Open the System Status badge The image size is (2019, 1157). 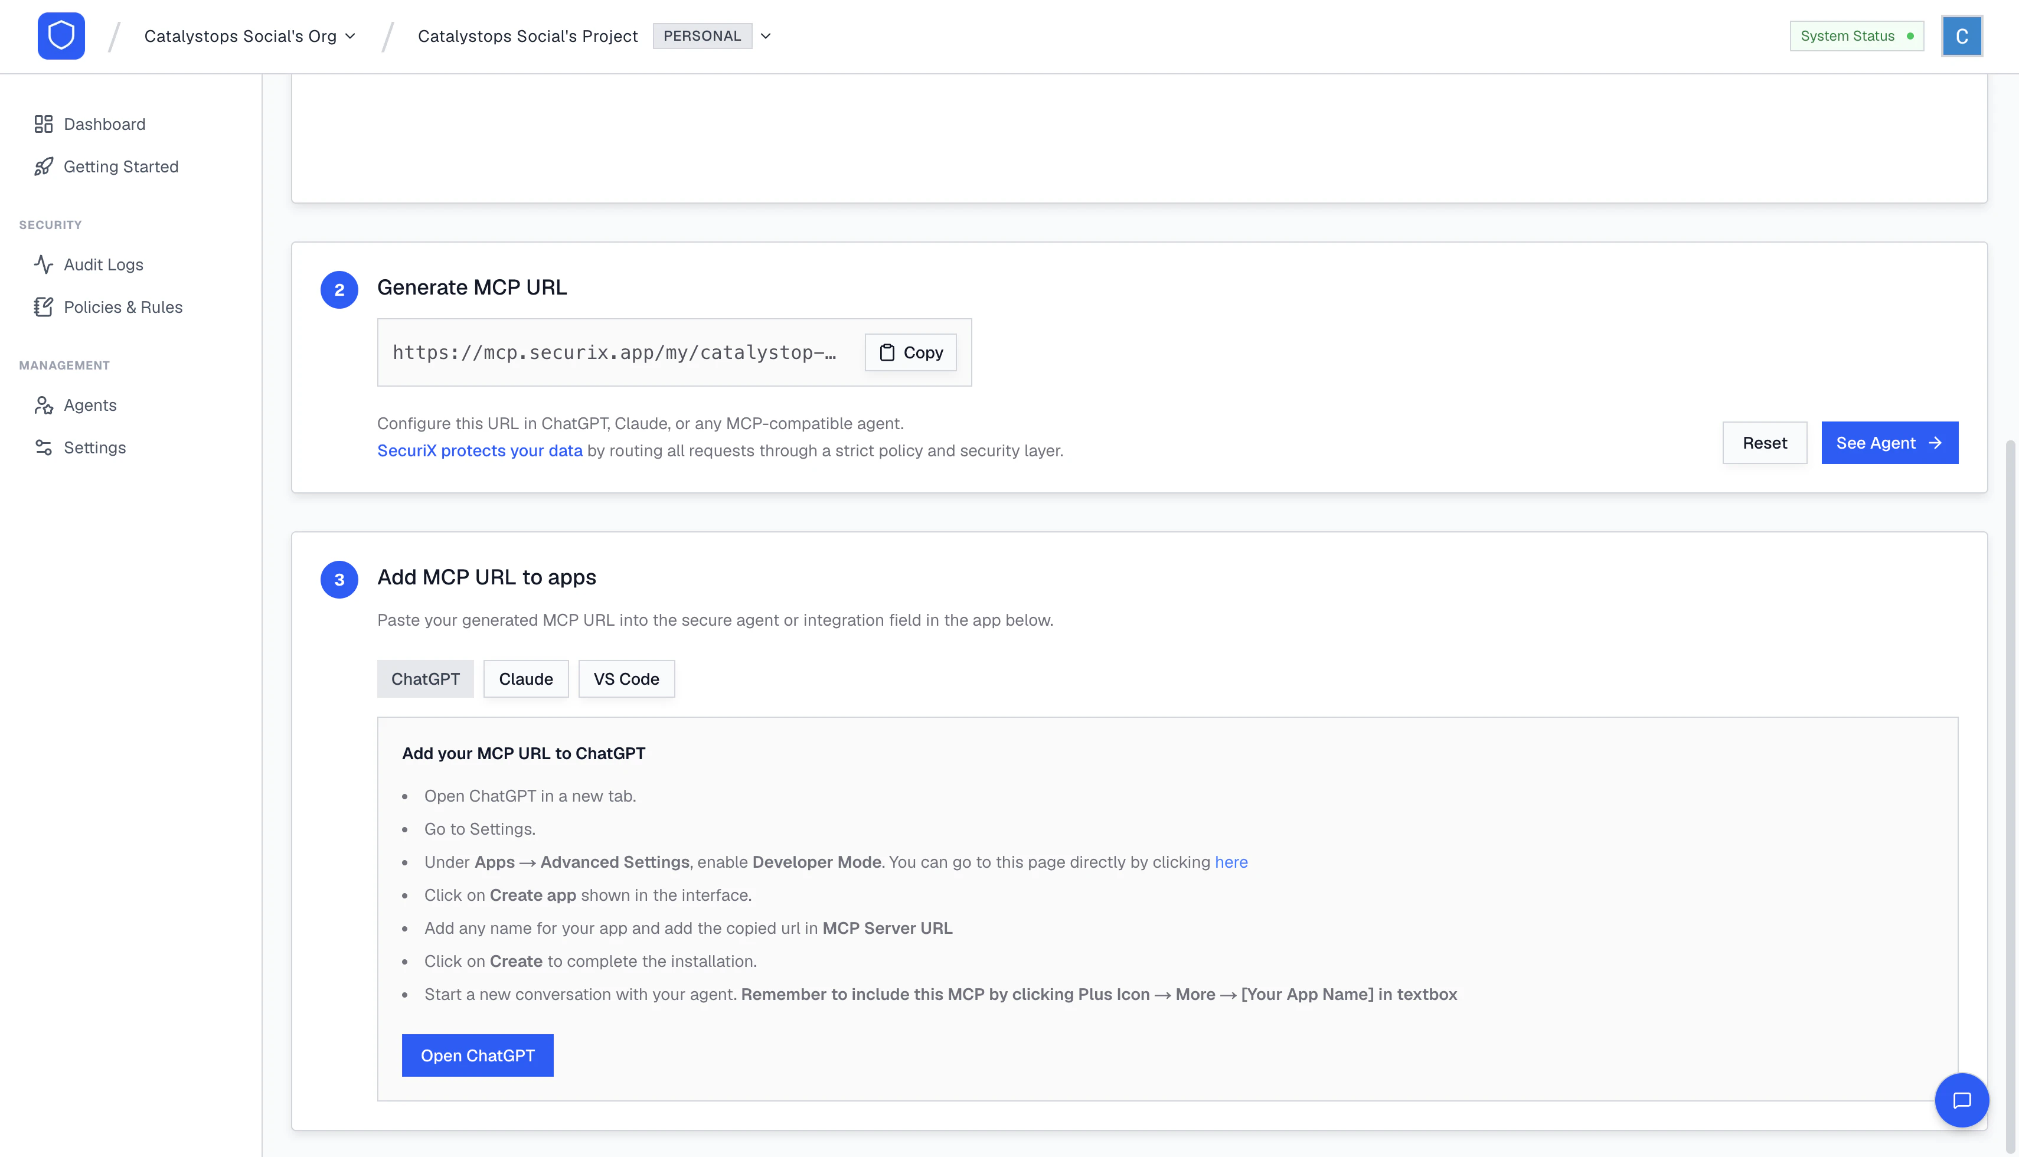pos(1857,36)
